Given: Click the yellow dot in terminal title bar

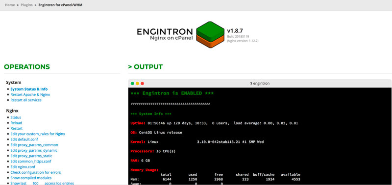Looking at the screenshot, I should click(x=138, y=83).
